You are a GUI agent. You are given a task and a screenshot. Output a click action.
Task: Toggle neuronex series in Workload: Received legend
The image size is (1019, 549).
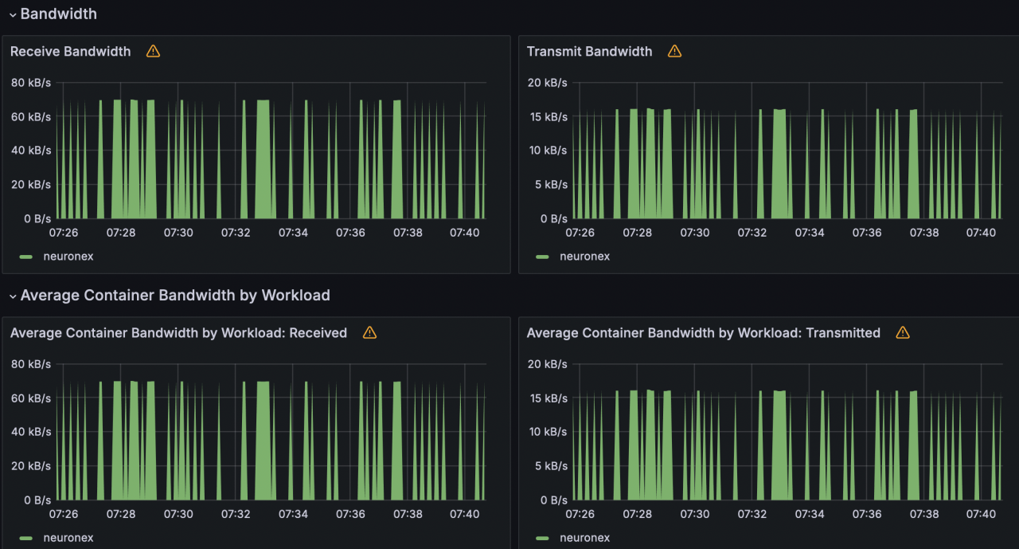(68, 538)
